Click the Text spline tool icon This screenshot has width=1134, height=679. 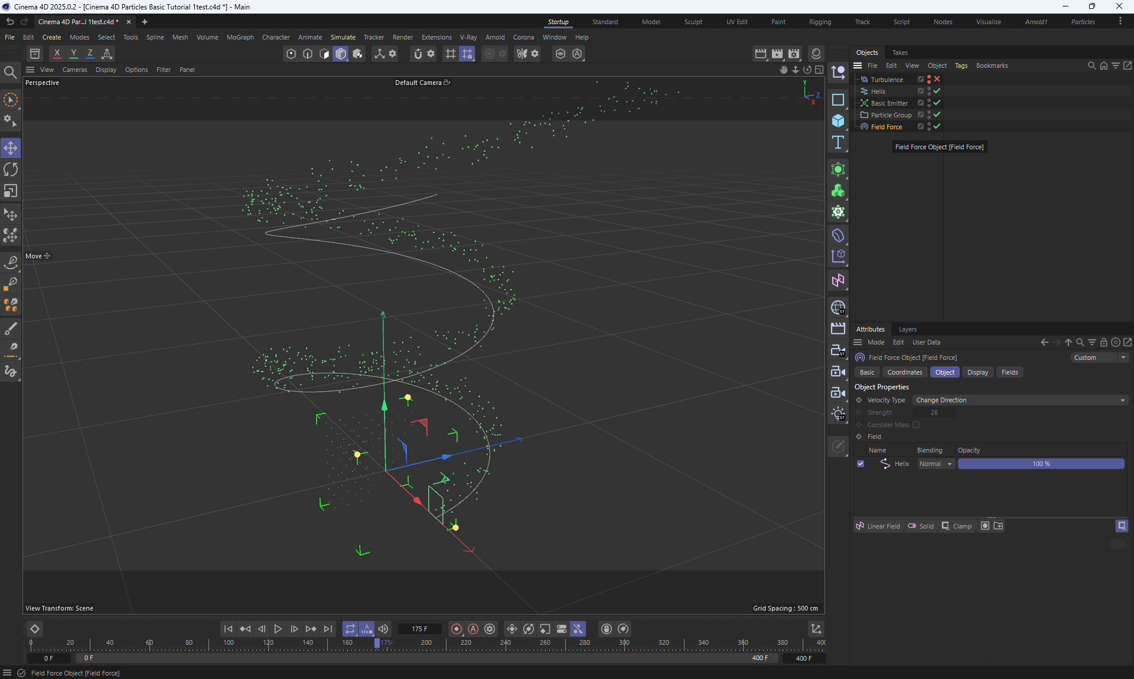[838, 142]
